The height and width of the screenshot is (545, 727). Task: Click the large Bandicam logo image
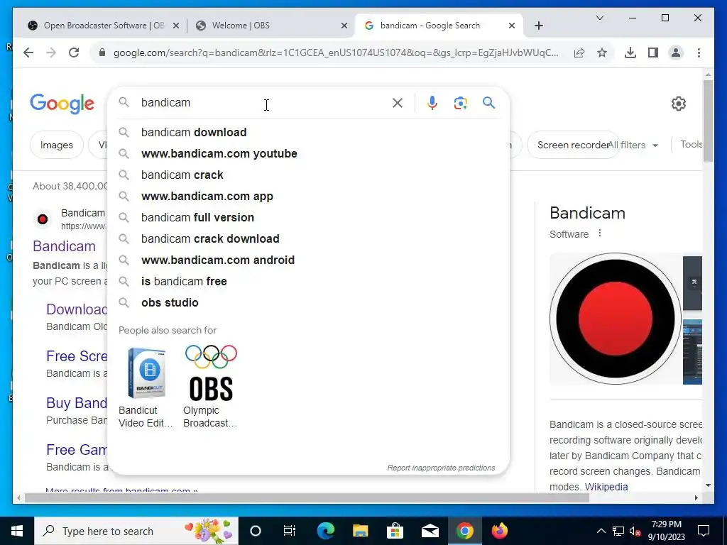[616, 319]
